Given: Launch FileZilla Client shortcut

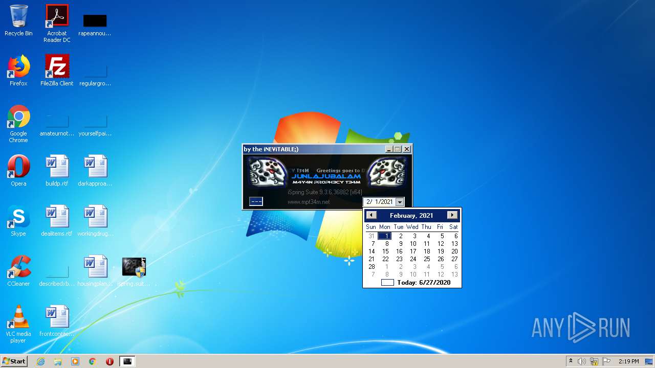Looking at the screenshot, I should [x=57, y=71].
